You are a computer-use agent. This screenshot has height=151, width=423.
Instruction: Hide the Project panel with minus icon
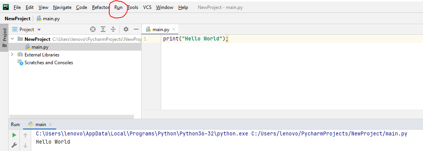click(136, 29)
